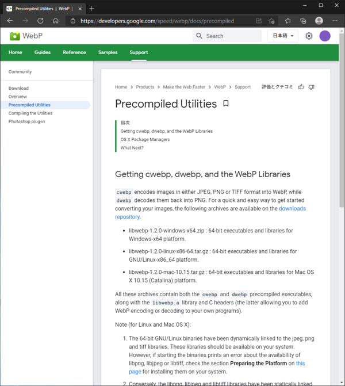
Task: Open the 'this page' link
Action: click(x=301, y=364)
